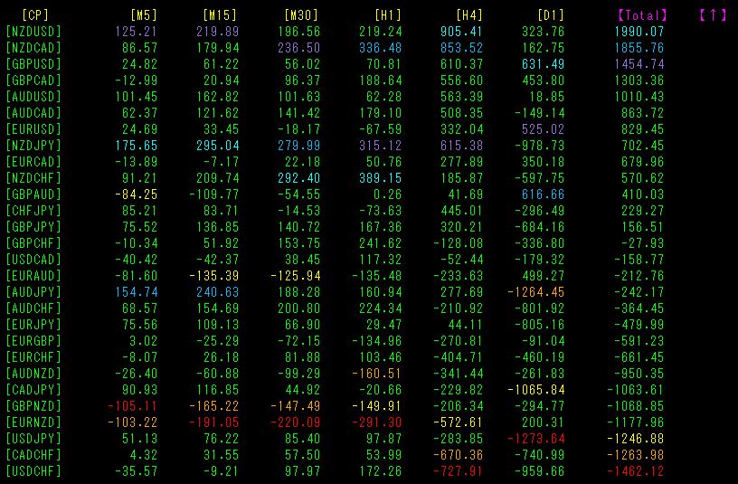738x484 pixels.
Task: Select the USDJPY currency pair label
Action: click(x=33, y=440)
